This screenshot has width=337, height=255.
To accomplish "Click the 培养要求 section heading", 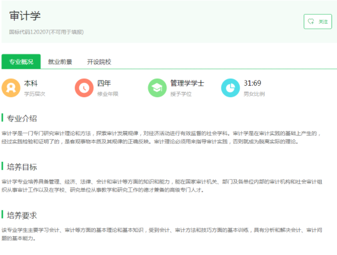I will 22,215.
